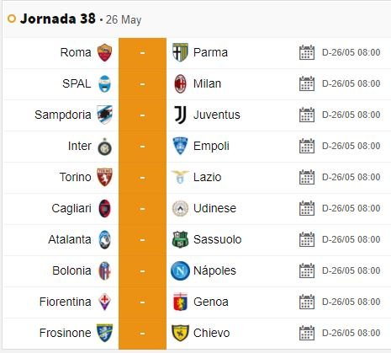Viewport: 391px width, 353px height.
Task: Select the Juventus logo icon
Action: click(x=180, y=115)
